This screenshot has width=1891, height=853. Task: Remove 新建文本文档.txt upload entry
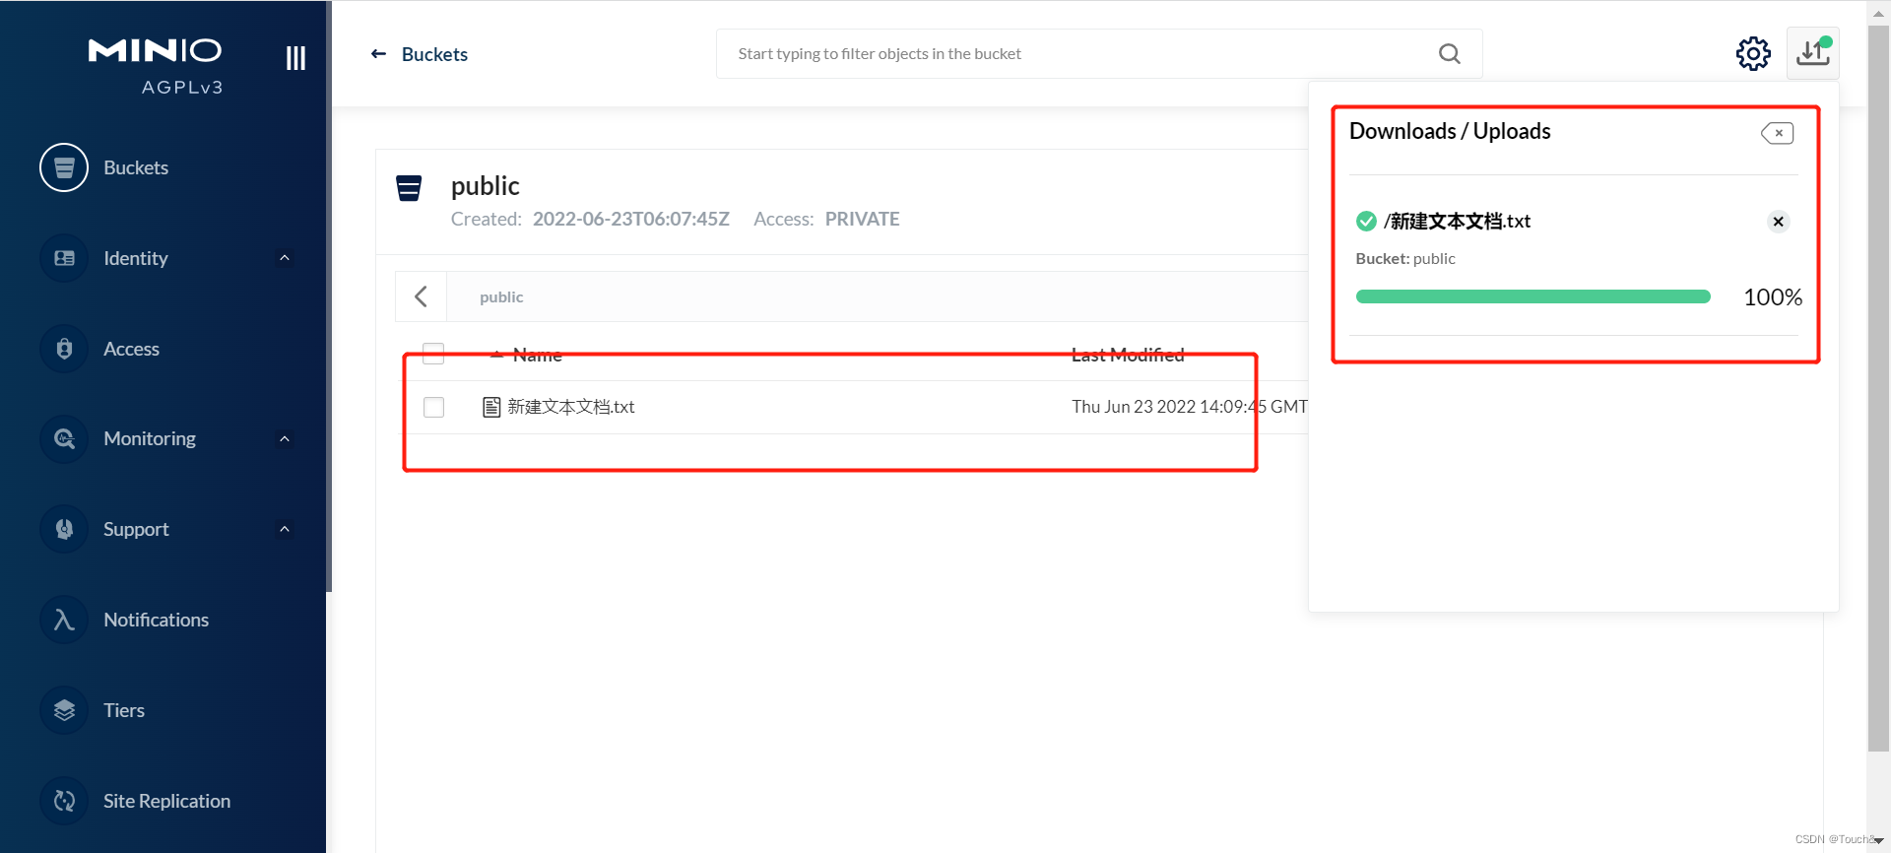1778,222
